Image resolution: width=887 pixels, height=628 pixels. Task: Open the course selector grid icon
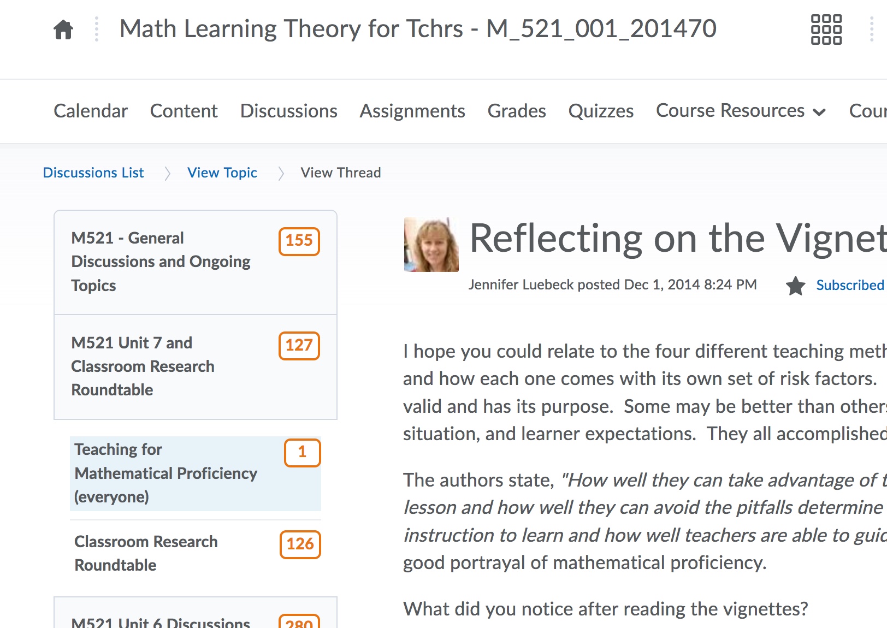click(826, 29)
